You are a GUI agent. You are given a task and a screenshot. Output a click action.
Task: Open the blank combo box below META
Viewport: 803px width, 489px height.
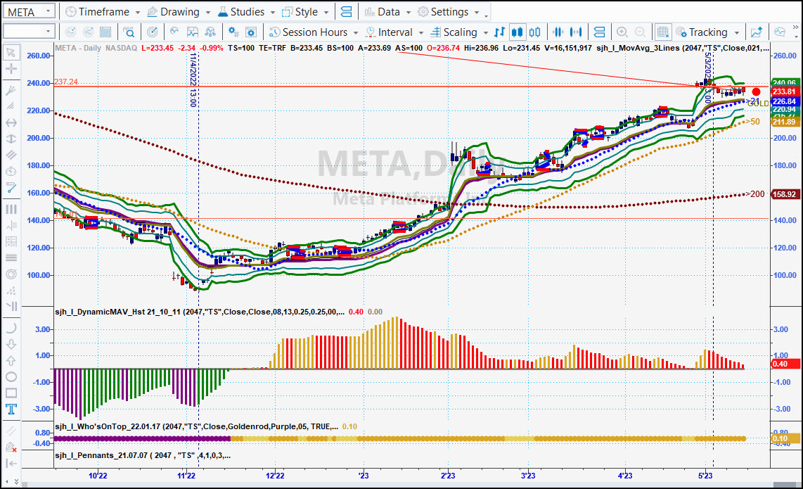(x=29, y=32)
